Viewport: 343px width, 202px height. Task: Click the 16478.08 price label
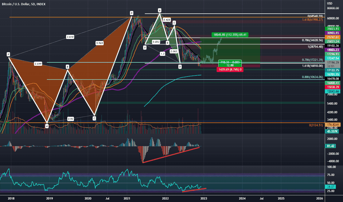coord(333,79)
